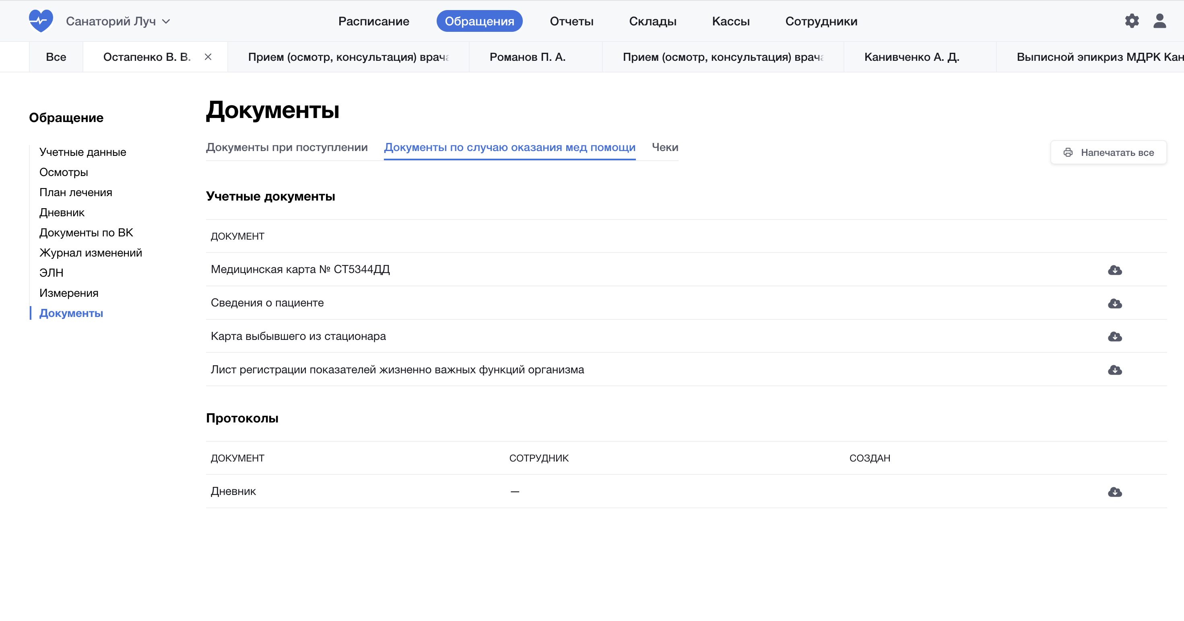Go to Расписание in top menu

pos(374,22)
